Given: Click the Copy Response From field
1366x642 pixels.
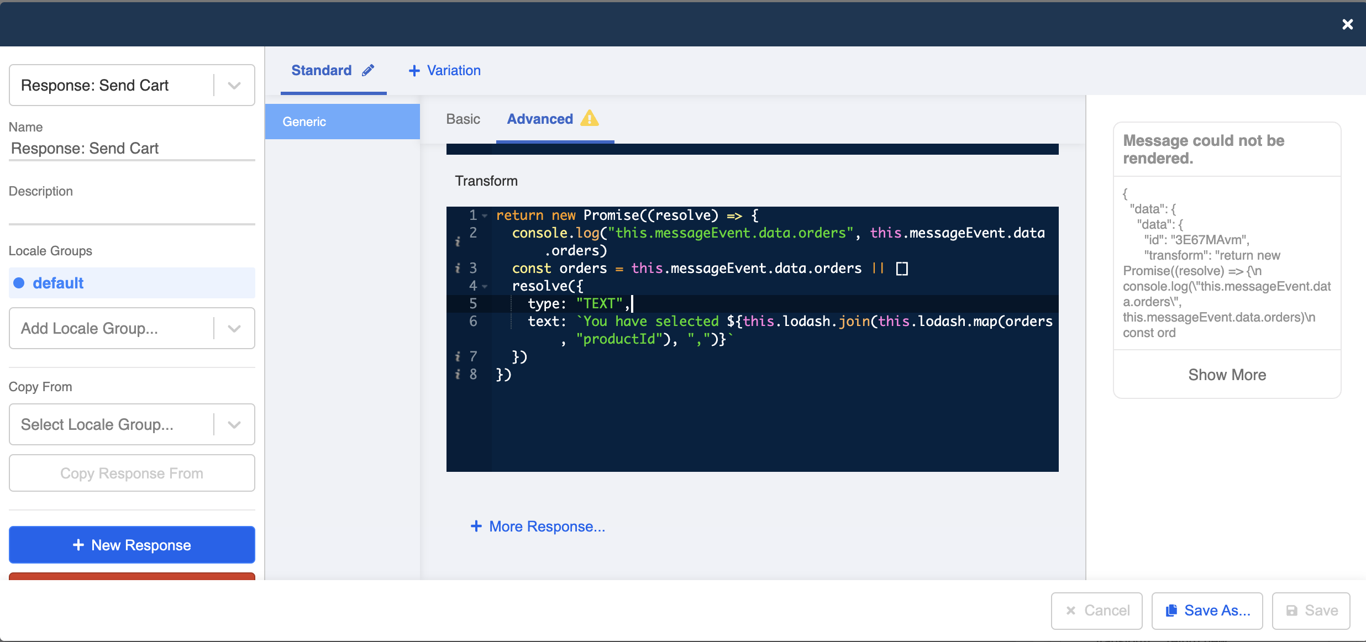Looking at the screenshot, I should [132, 473].
